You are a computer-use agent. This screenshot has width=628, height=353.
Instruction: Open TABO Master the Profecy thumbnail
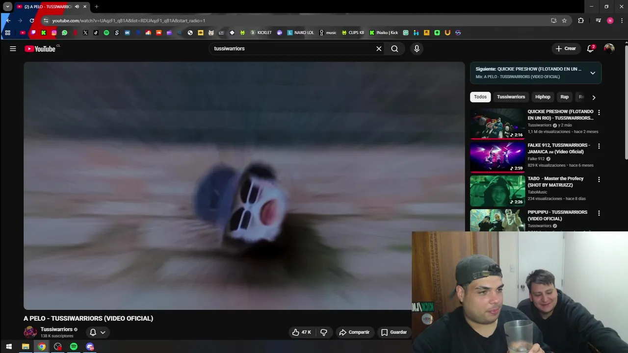(497, 191)
